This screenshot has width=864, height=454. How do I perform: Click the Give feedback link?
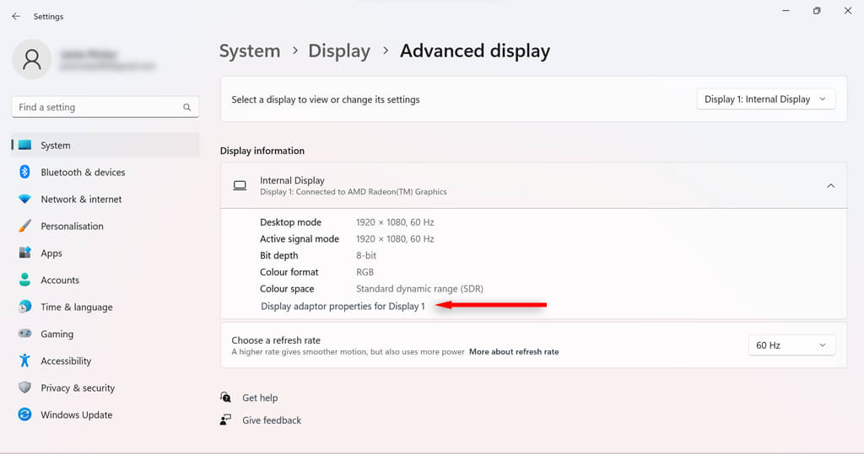pos(272,419)
